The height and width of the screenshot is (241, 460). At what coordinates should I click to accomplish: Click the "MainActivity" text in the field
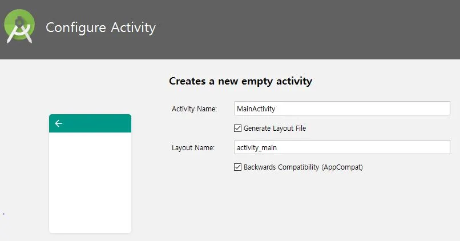point(256,109)
